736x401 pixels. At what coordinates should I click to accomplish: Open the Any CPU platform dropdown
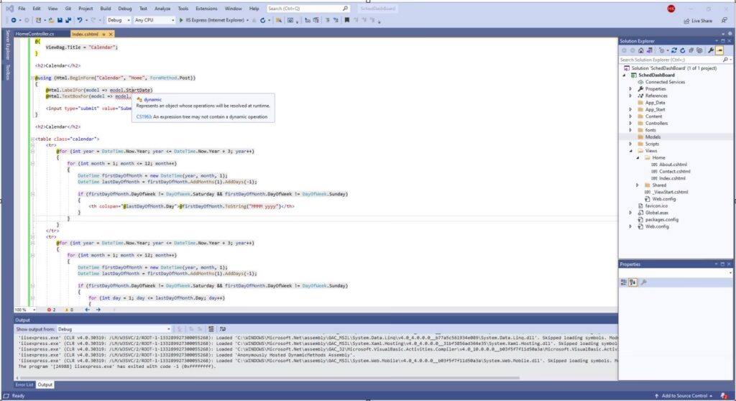click(x=152, y=20)
